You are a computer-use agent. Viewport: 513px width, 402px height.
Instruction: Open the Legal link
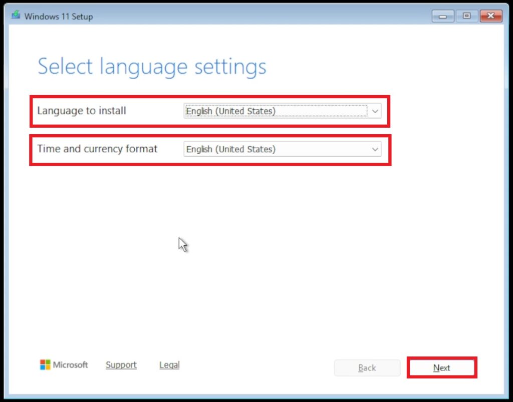click(169, 365)
